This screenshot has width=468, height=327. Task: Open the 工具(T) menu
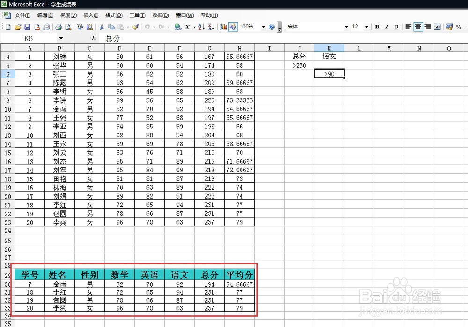coord(137,15)
